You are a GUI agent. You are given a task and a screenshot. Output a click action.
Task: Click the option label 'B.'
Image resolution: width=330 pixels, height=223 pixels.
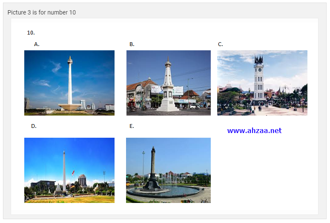(132, 44)
